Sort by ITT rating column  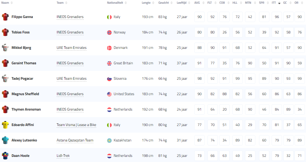pyautogui.click(x=274, y=3)
